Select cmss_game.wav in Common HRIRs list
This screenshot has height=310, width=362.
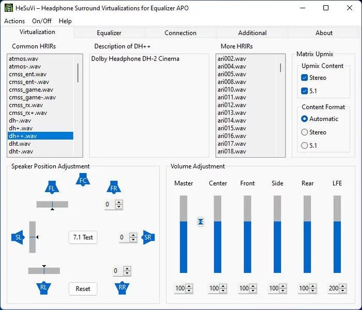tap(32, 89)
